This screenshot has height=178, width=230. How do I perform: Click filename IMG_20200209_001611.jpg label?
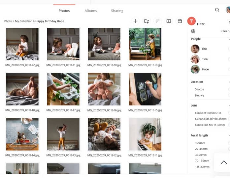pyautogui.click(x=145, y=155)
